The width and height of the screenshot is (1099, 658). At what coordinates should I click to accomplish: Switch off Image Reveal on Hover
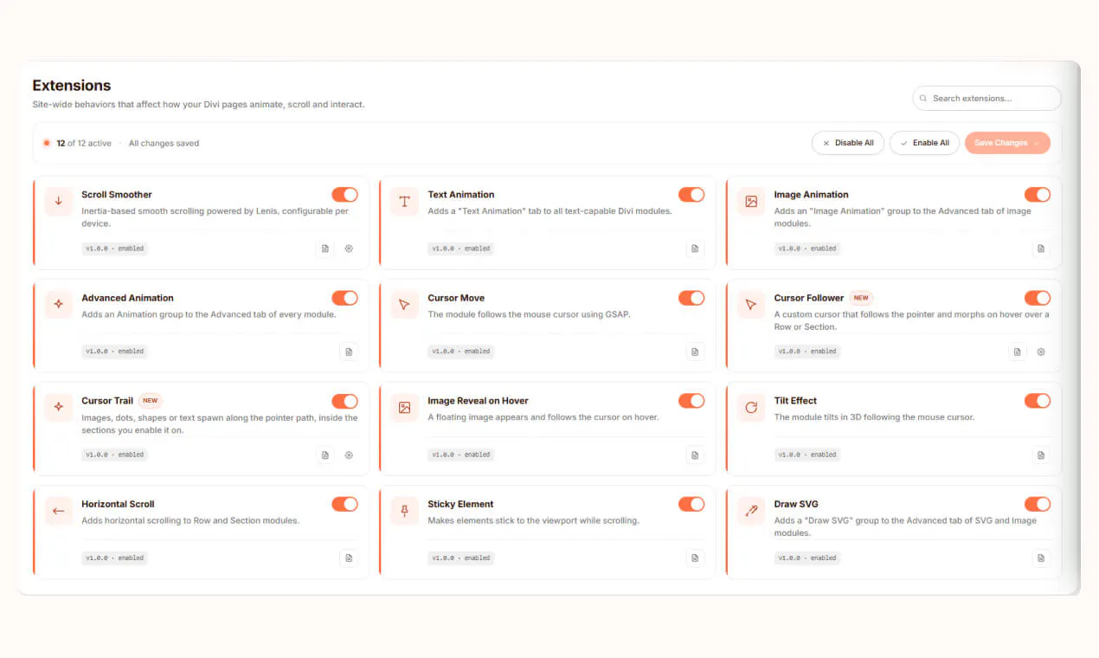[691, 401]
